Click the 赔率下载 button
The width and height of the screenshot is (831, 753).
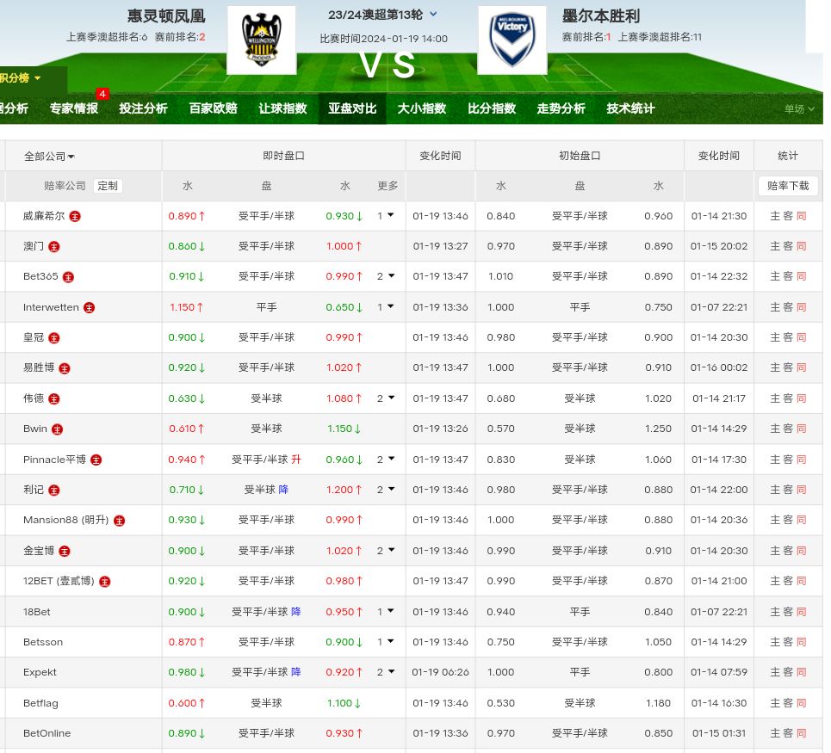point(787,186)
